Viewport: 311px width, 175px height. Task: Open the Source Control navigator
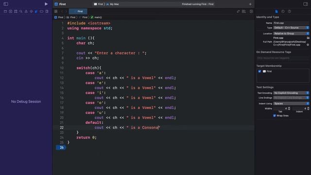[x=11, y=12]
